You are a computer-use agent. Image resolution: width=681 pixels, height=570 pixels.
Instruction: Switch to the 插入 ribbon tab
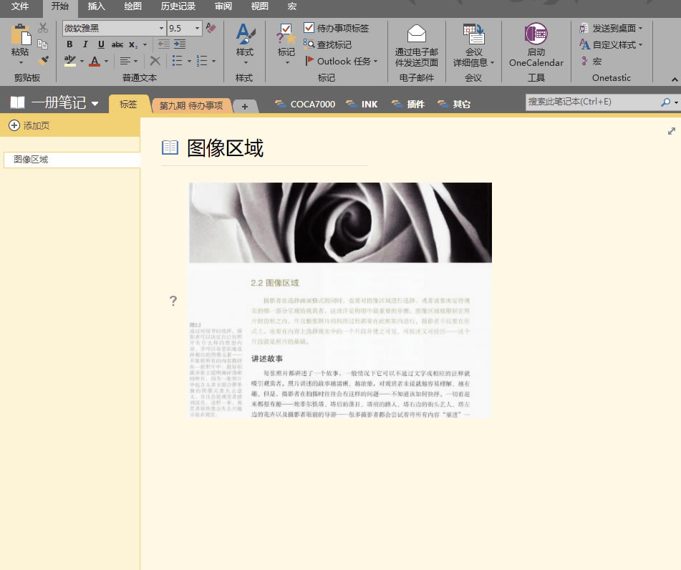coord(97,7)
